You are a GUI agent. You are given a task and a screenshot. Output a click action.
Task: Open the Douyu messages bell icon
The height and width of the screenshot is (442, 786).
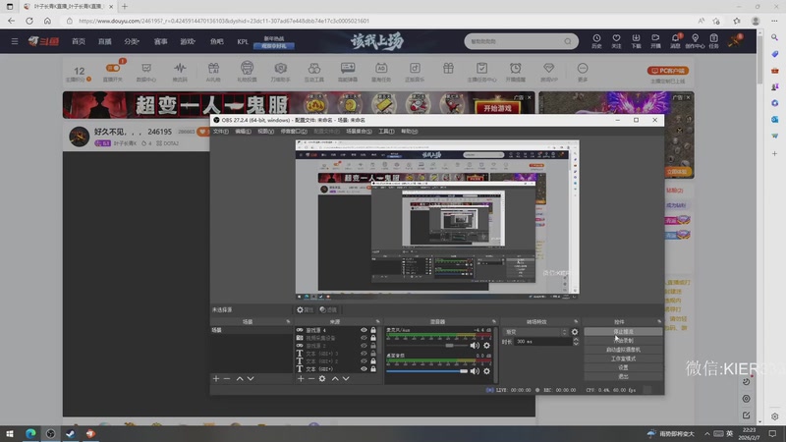675,40
